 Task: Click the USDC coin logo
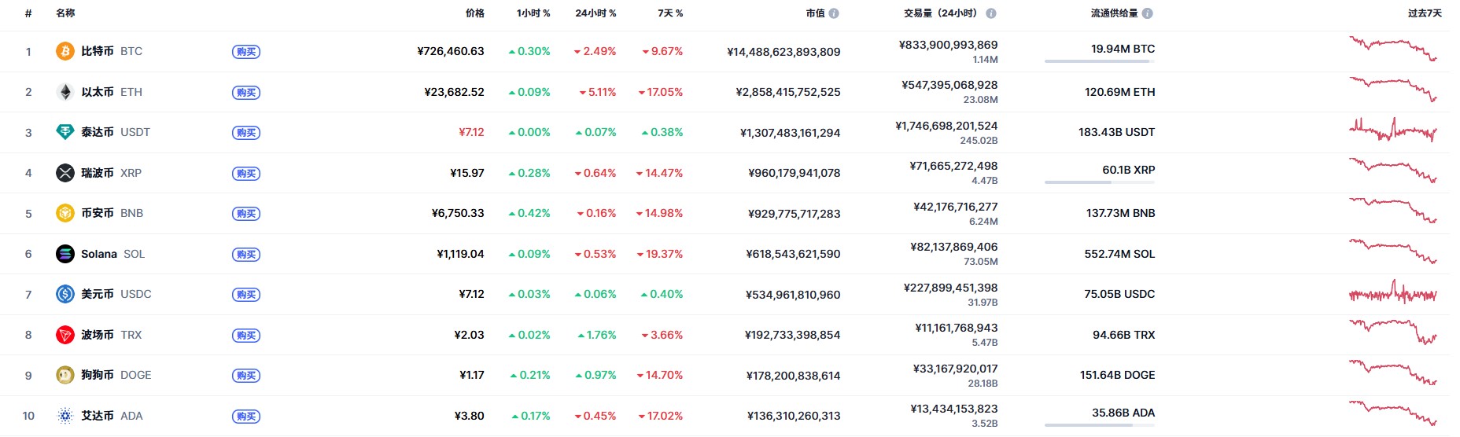pyautogui.click(x=65, y=294)
